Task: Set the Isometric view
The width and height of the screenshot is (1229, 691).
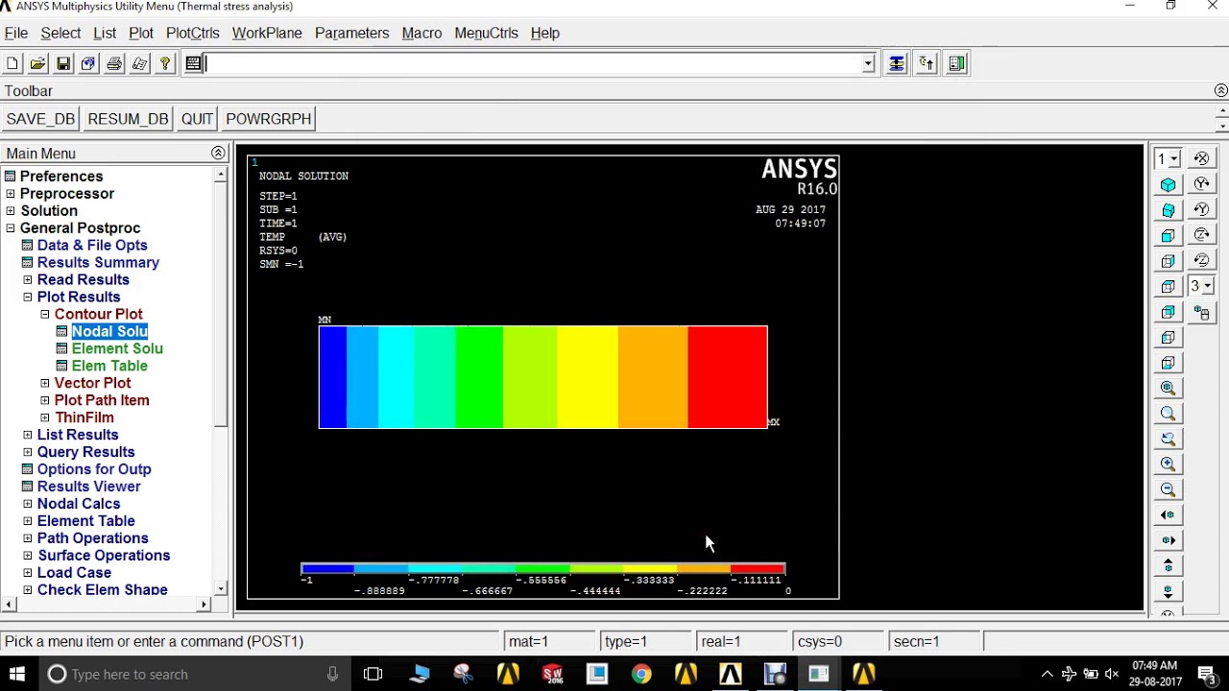Action: tap(1168, 184)
